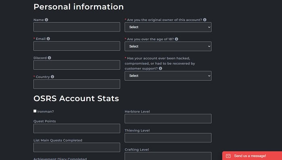Click the Herblore Level input
The width and height of the screenshot is (282, 160).
pyautogui.click(x=168, y=118)
